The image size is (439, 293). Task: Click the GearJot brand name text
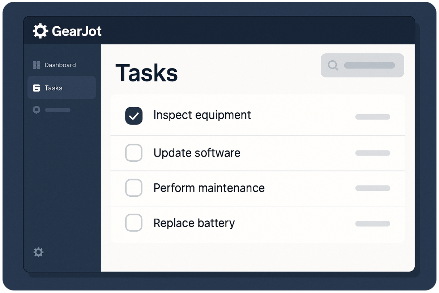coord(77,31)
